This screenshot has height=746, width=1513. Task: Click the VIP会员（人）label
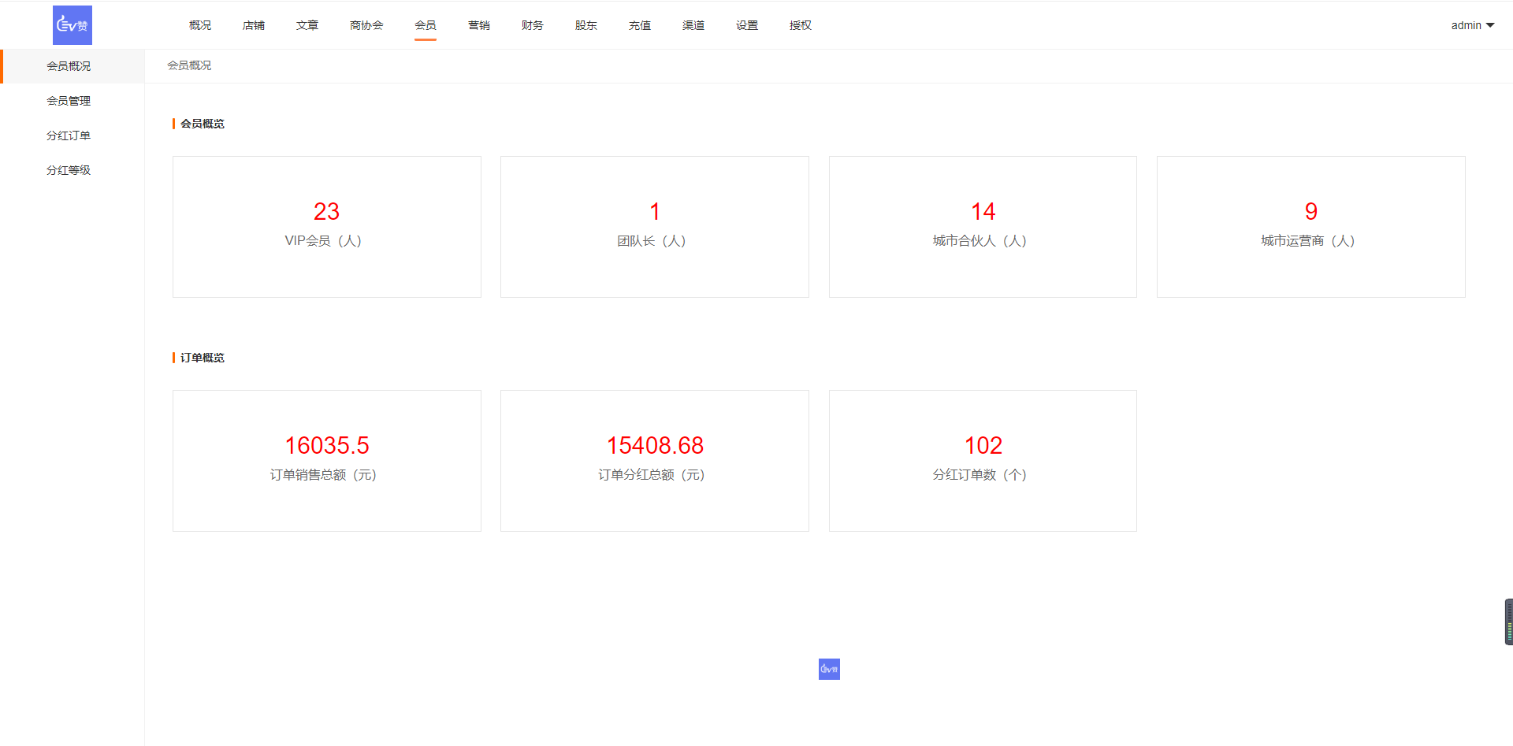point(323,241)
